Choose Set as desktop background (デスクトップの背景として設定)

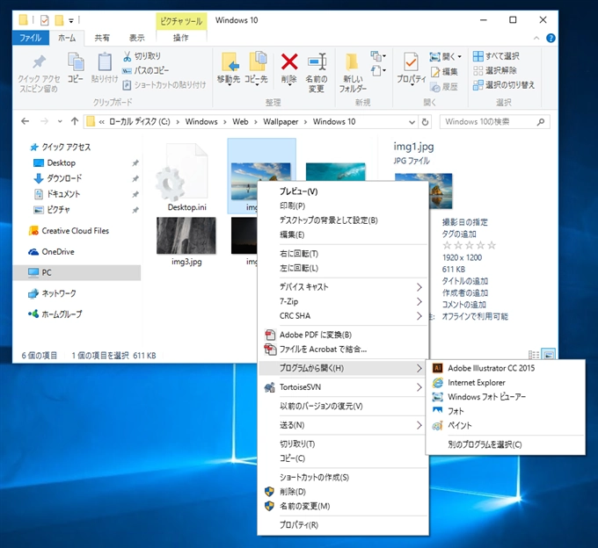[343, 220]
